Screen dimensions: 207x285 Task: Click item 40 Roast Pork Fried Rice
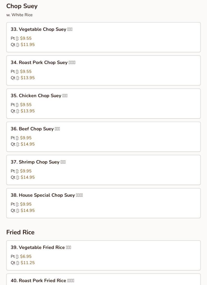click(42, 281)
